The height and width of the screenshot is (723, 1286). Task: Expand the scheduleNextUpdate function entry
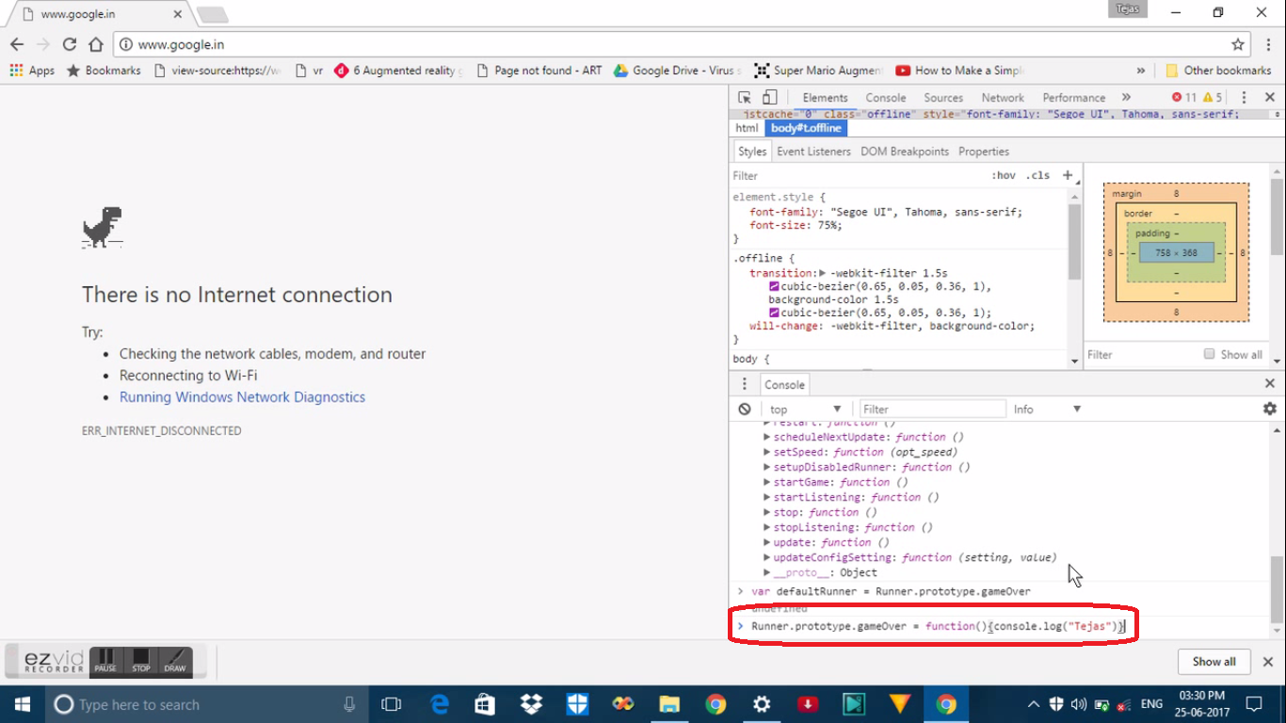click(766, 437)
